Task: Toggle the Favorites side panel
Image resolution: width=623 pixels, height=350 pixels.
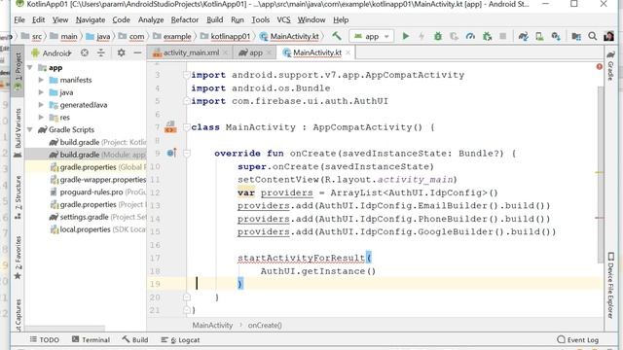Action: click(x=18, y=258)
